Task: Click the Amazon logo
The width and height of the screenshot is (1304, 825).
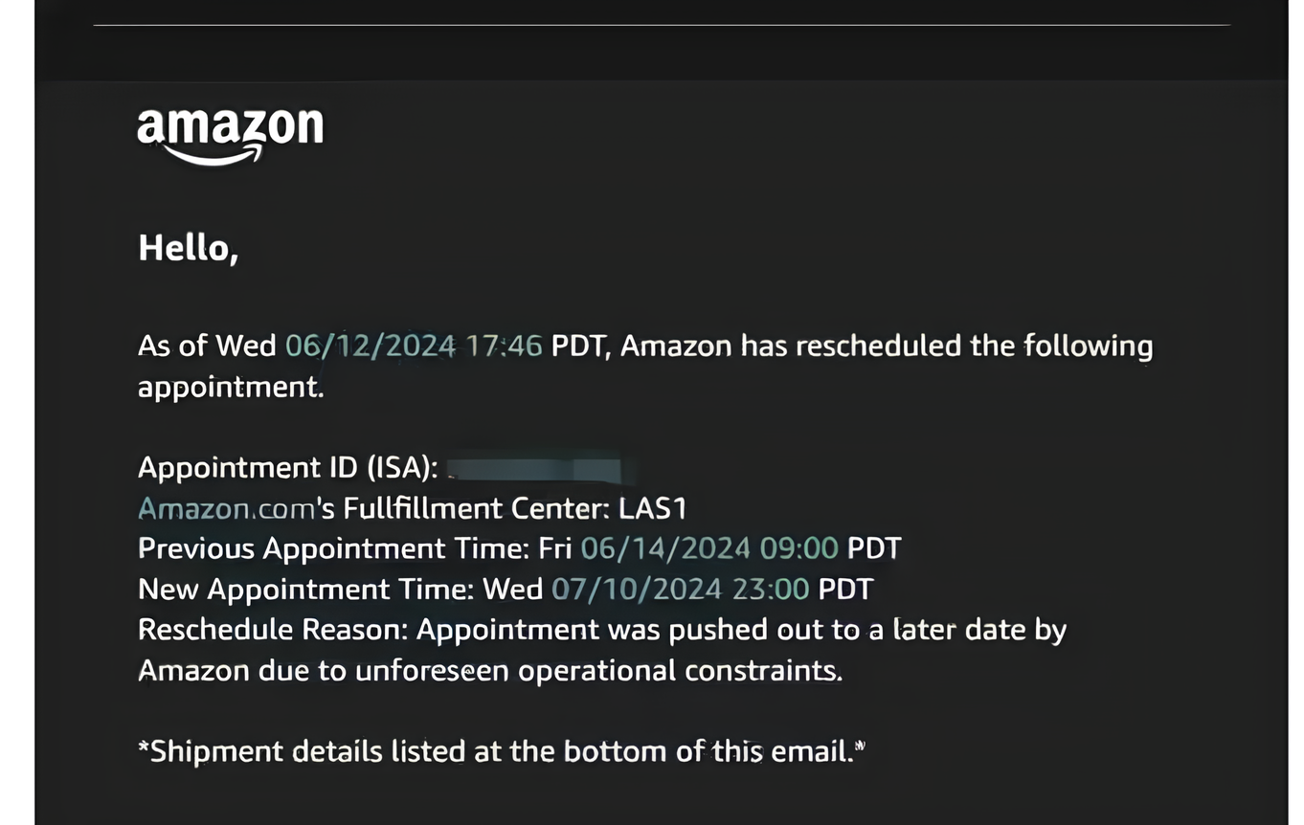Action: click(x=230, y=135)
